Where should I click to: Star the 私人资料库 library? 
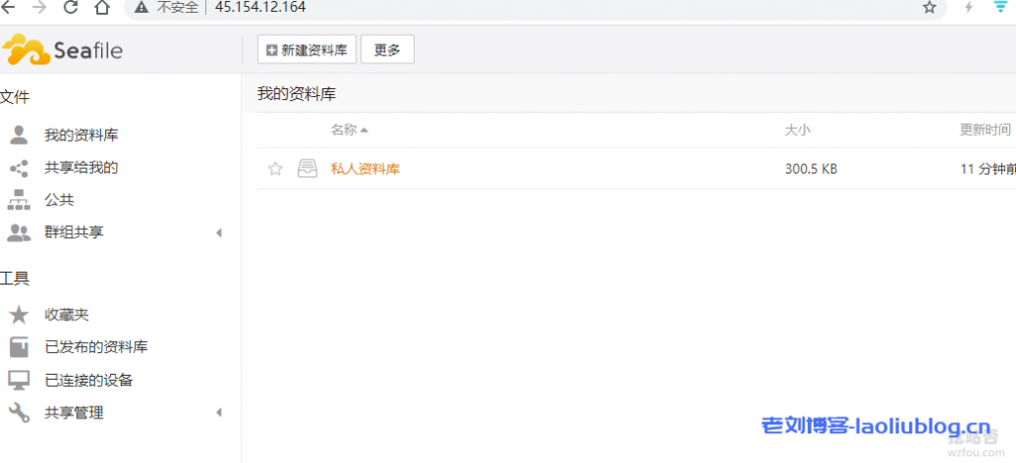[x=276, y=169]
